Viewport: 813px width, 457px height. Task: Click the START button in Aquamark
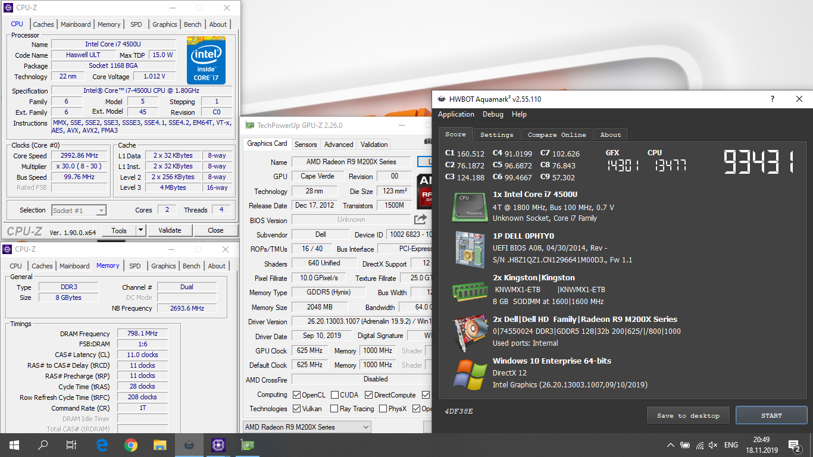point(771,415)
